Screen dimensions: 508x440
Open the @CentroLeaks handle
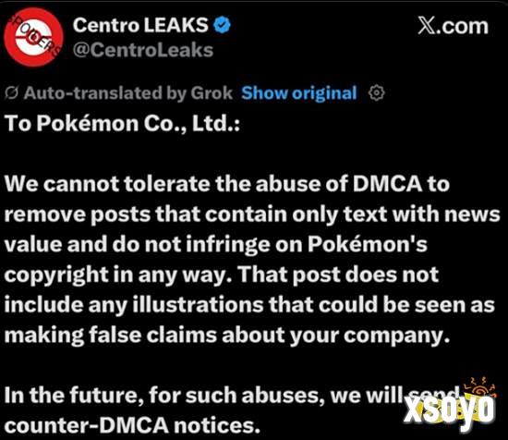[143, 50]
